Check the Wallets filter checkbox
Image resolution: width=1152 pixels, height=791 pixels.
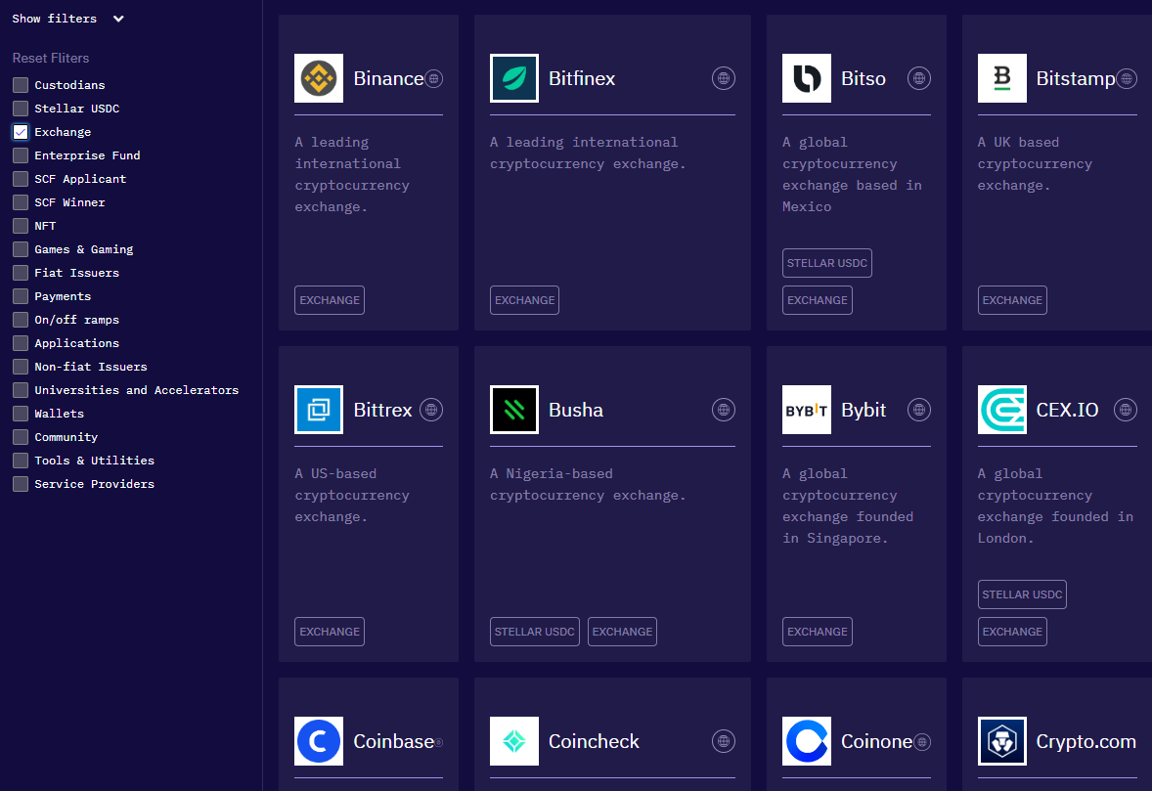click(21, 414)
